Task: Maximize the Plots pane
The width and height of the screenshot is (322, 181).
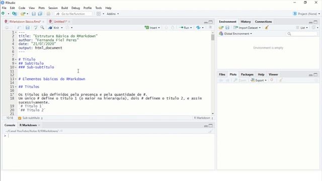Action: (315, 75)
